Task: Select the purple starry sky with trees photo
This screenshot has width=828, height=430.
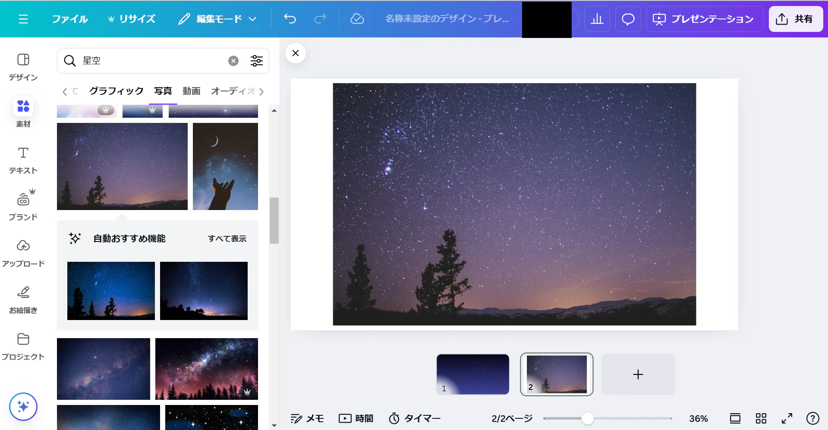Action: click(122, 166)
